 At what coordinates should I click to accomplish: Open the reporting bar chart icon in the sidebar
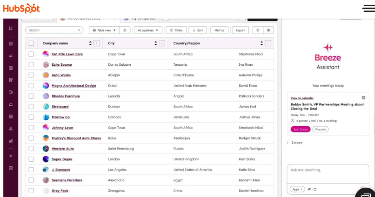click(11, 141)
